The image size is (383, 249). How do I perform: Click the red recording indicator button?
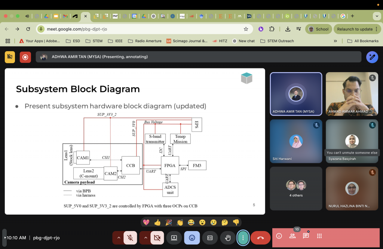pyautogui.click(x=25, y=57)
